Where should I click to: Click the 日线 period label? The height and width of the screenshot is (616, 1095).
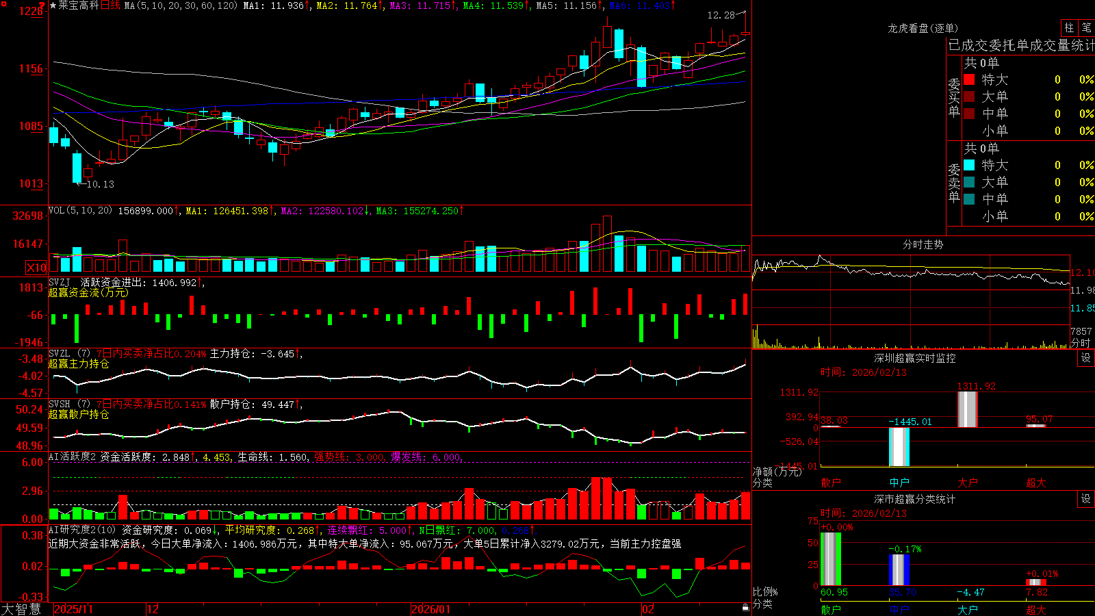tap(110, 5)
